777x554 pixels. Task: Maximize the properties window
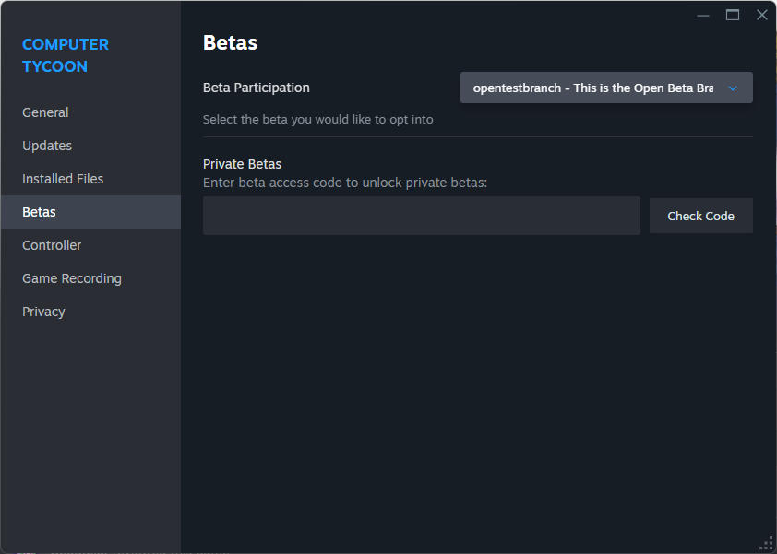(733, 16)
